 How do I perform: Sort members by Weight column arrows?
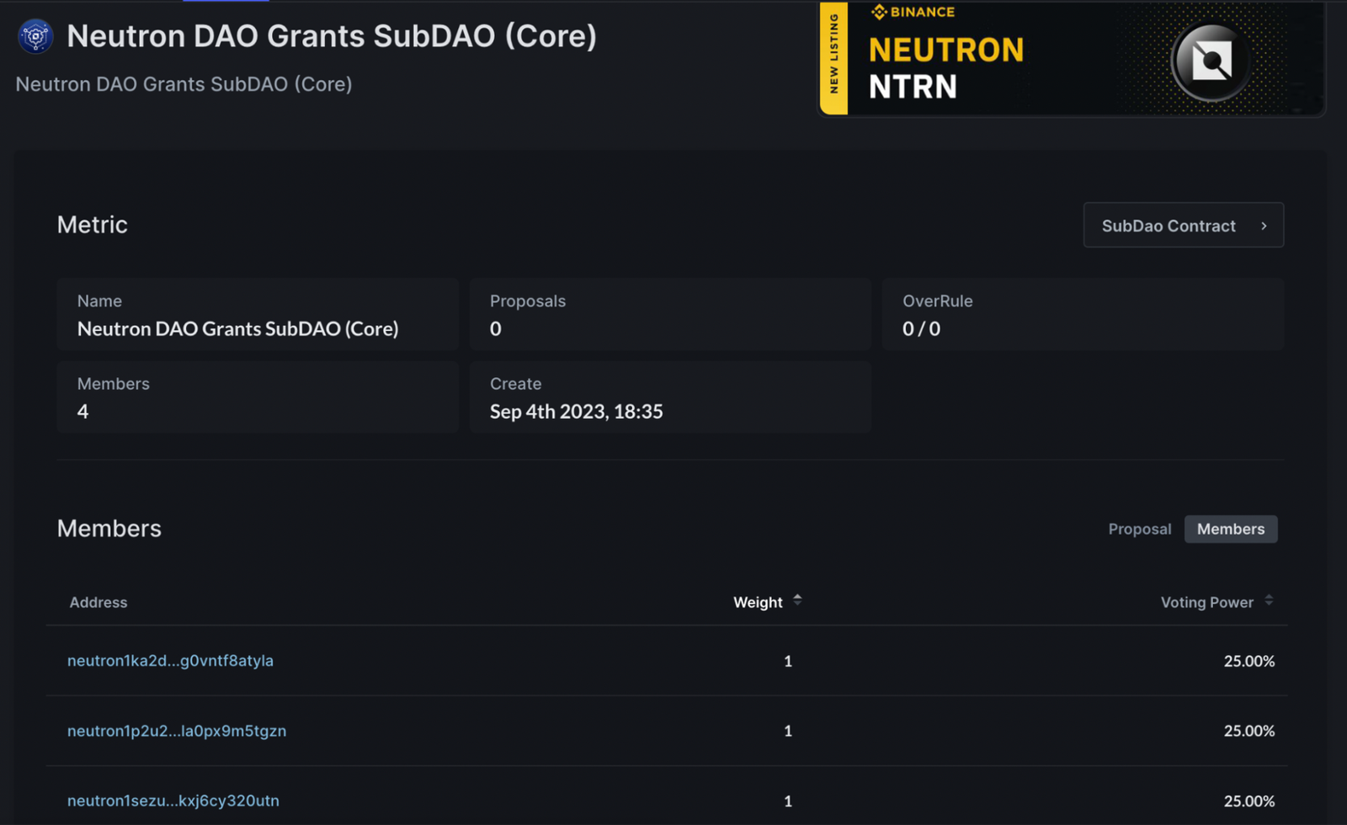pyautogui.click(x=797, y=600)
